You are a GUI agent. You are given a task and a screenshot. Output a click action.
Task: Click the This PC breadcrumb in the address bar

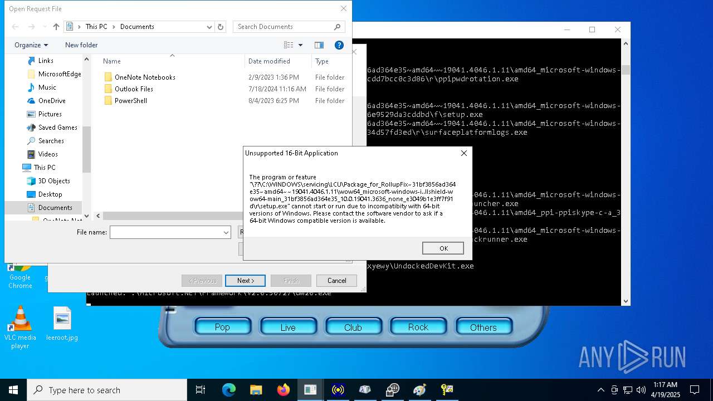[x=96, y=27]
